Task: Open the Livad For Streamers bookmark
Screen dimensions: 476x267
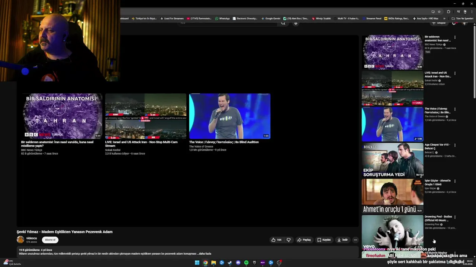Action: coord(172,18)
